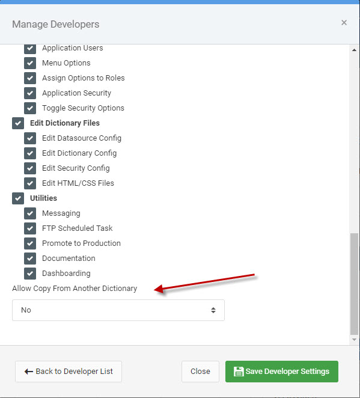
Task: Click the Close button
Action: pyautogui.click(x=200, y=372)
